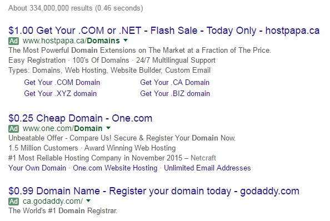Follow the Get Your .COM Domain sitelink
This screenshot has height=221, width=330.
(62, 82)
